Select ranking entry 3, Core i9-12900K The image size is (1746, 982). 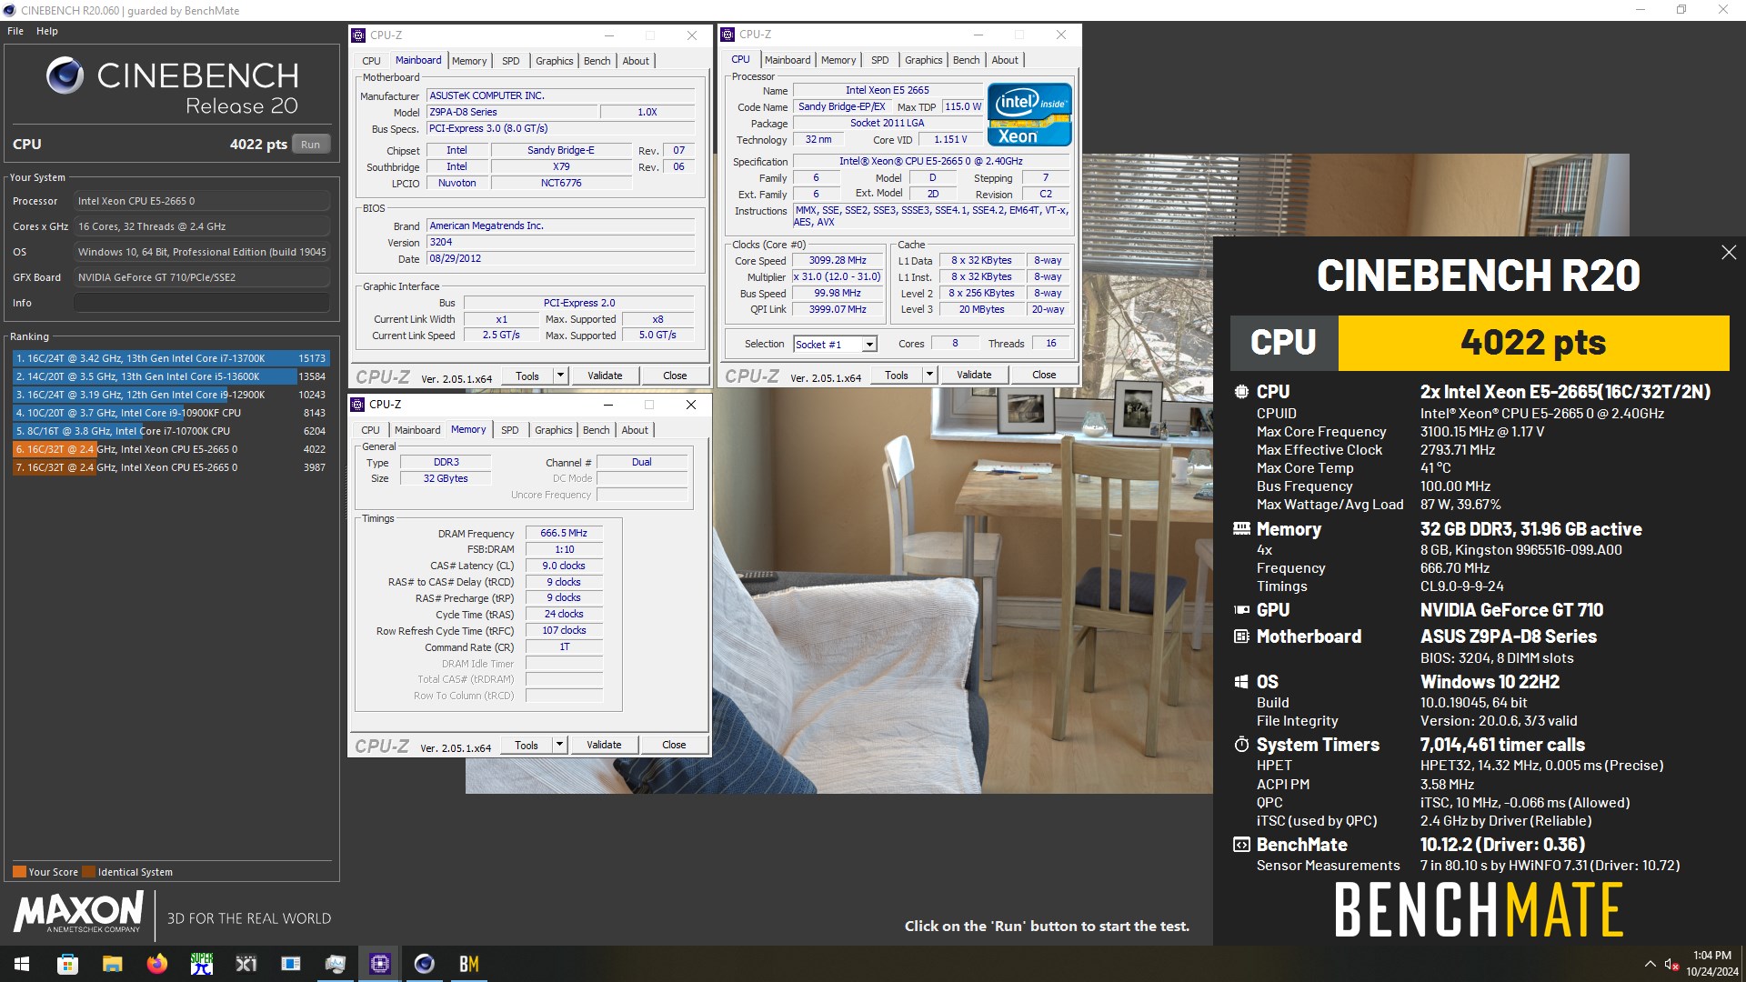(x=171, y=395)
